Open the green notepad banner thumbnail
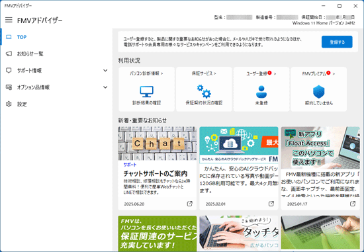This screenshot has width=364, height=252. pyautogui.click(x=320, y=233)
